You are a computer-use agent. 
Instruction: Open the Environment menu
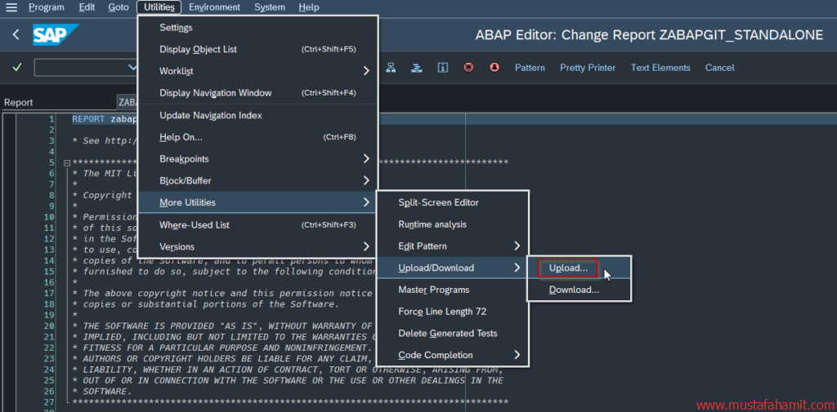[x=214, y=7]
